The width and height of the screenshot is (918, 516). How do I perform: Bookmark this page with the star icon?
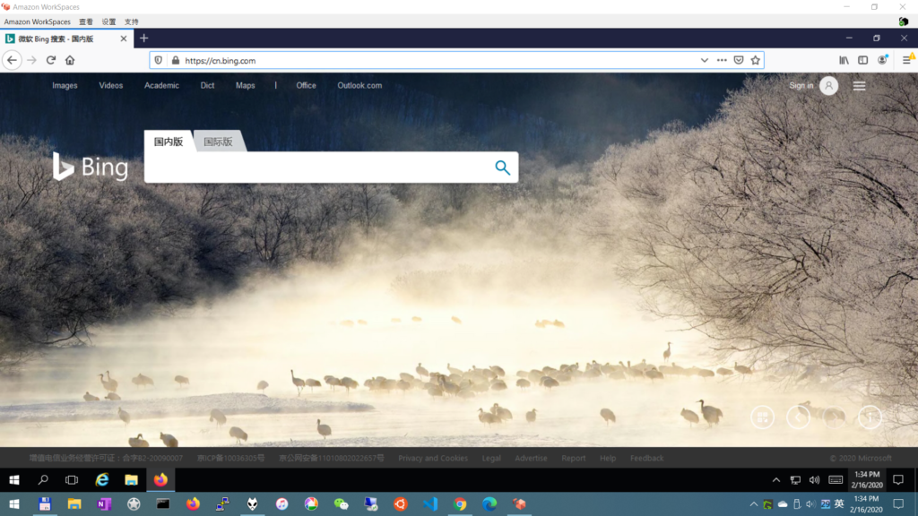(x=755, y=60)
